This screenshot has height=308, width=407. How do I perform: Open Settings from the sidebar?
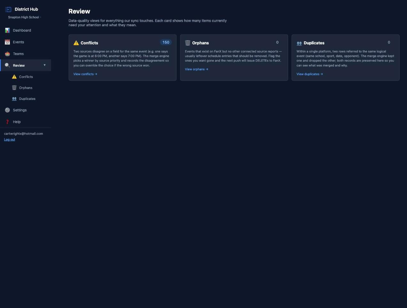26,110
